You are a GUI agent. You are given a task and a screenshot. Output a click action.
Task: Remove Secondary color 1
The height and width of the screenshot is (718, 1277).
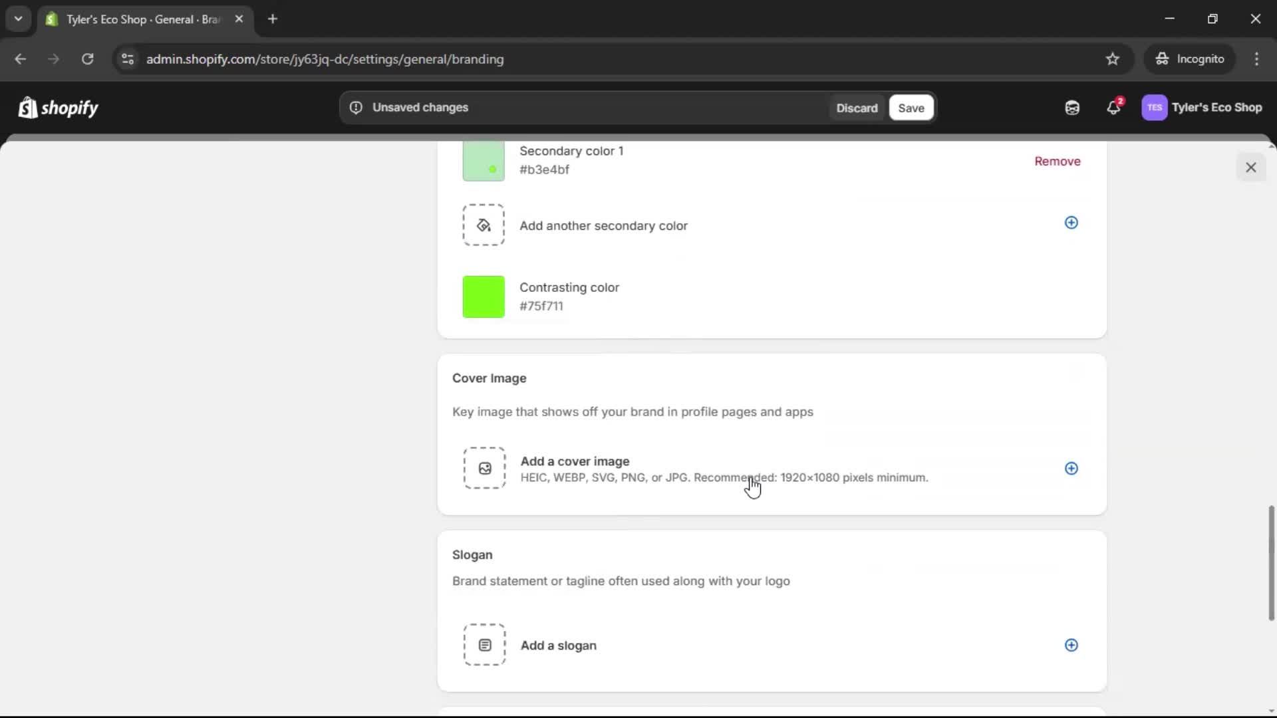coord(1057,161)
